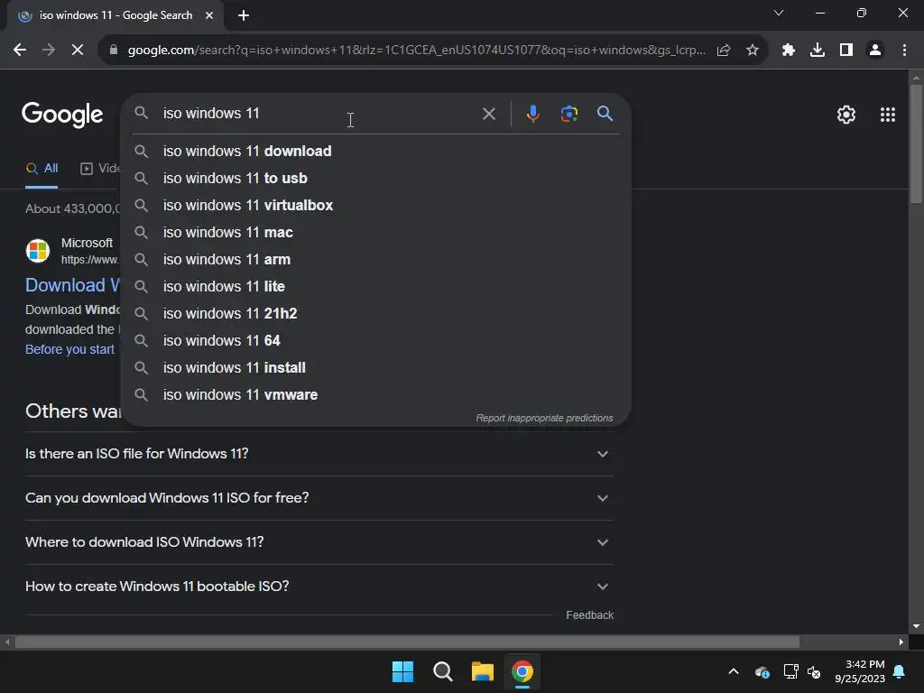Click the Google logo

coord(62,115)
